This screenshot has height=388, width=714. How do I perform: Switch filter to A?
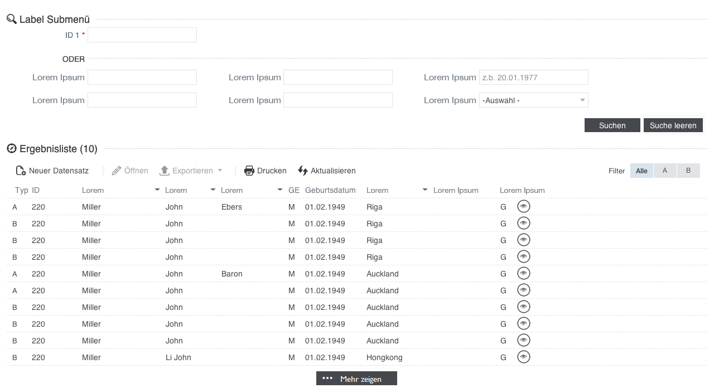click(665, 171)
